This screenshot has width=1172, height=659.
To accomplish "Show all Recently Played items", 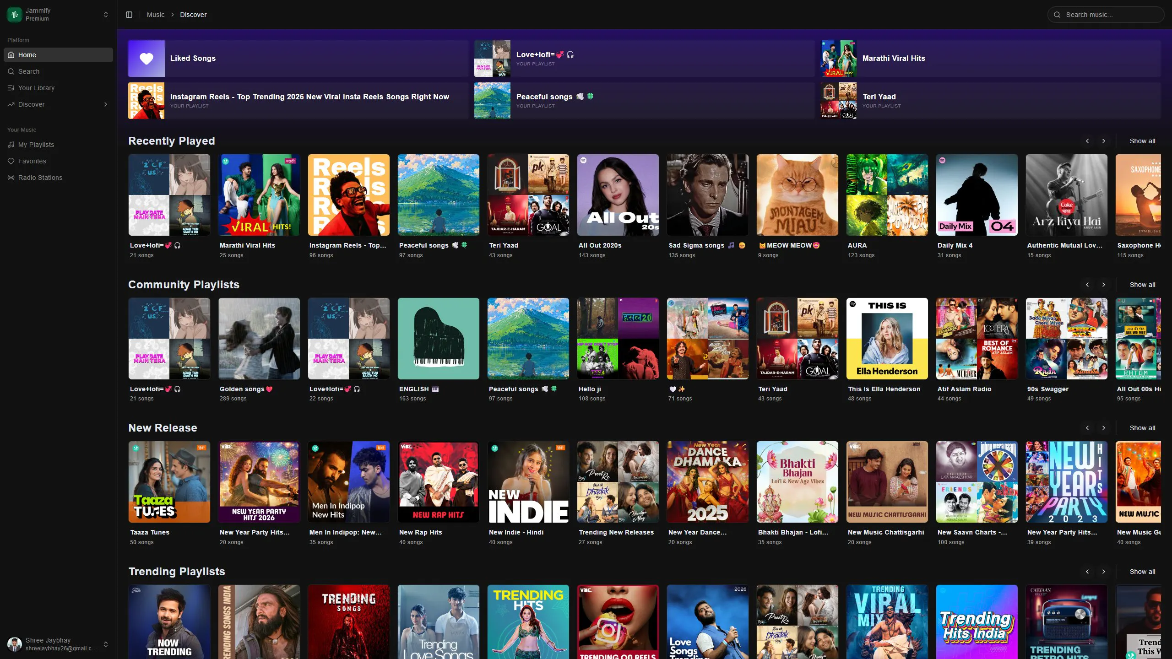I will coord(1142,141).
